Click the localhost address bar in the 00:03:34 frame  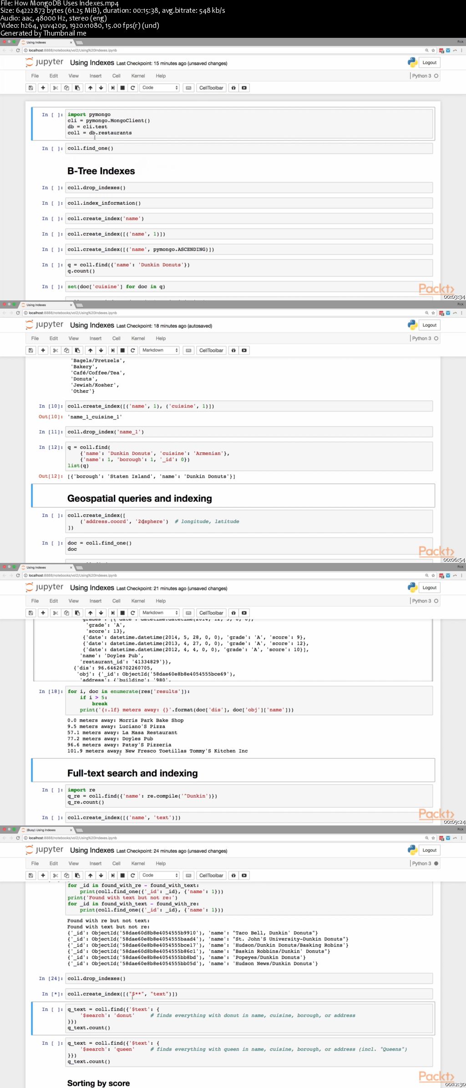coord(223,51)
